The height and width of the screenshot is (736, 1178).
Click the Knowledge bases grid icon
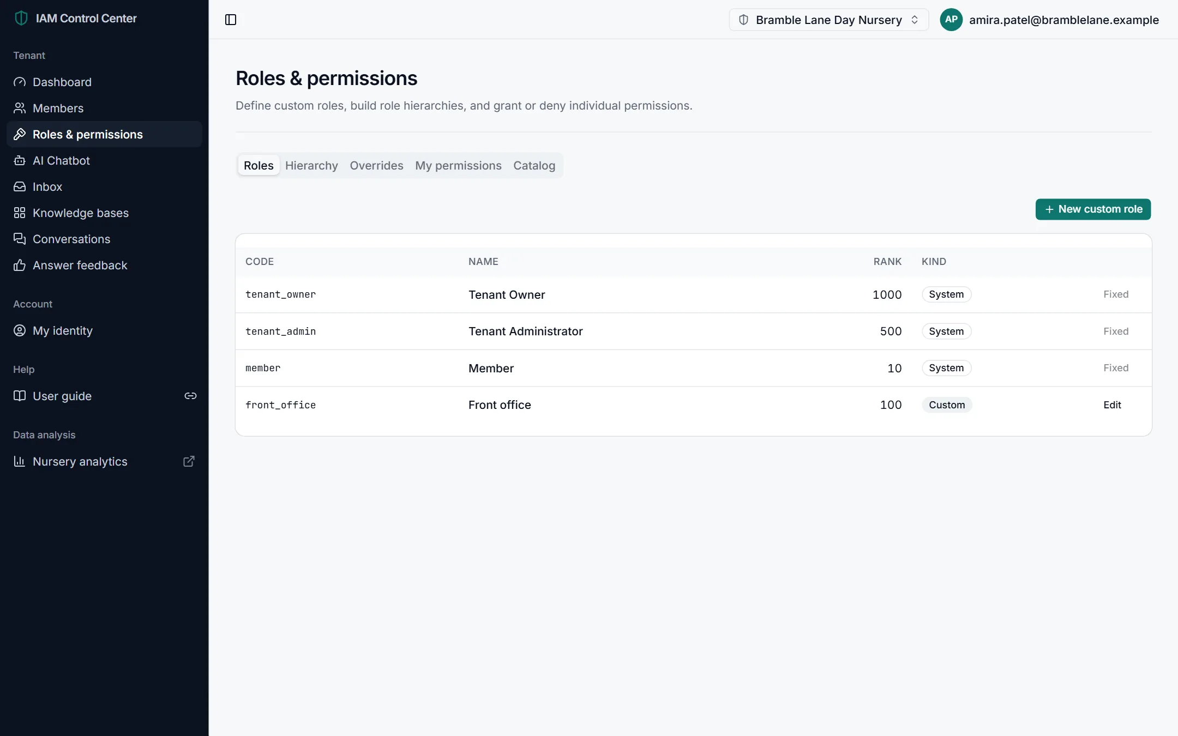coord(20,213)
